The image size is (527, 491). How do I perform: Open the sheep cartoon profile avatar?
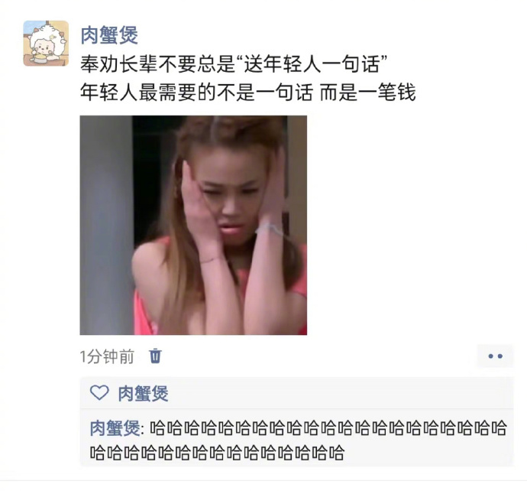point(46,43)
